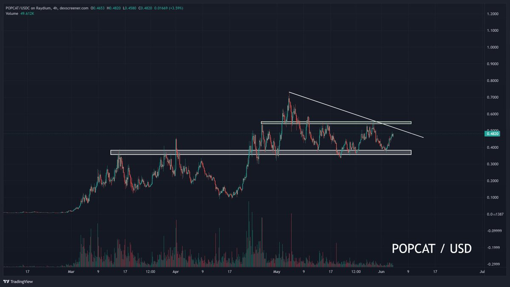Select the upper resistance rectangle near 0.55
510x287 pixels.
click(x=336, y=122)
